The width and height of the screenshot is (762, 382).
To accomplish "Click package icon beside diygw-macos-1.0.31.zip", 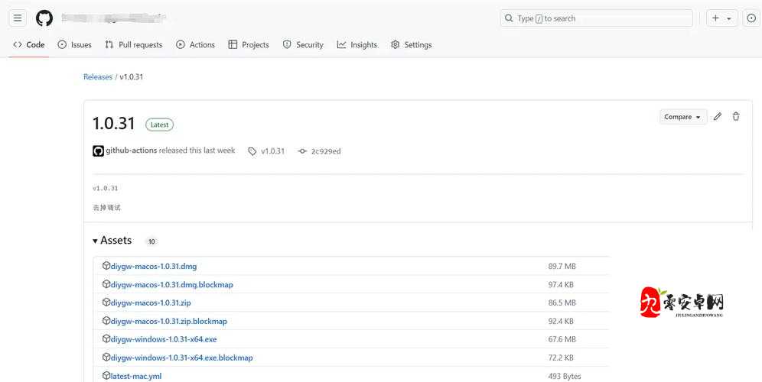I will click(x=106, y=302).
